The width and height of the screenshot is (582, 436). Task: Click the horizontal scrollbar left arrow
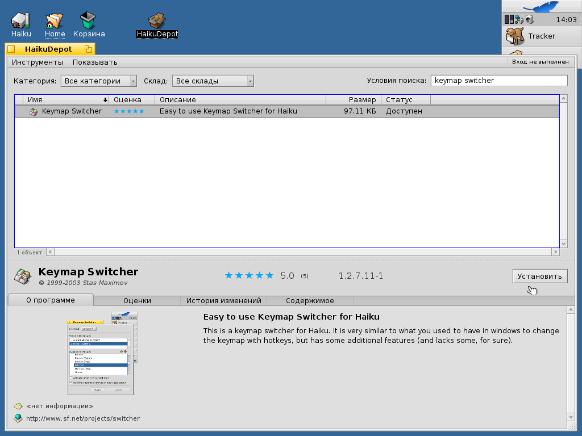[x=50, y=252]
